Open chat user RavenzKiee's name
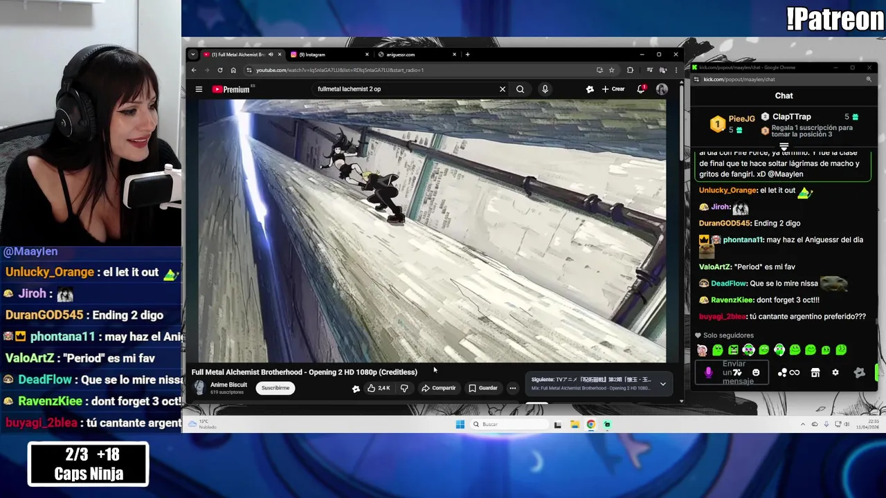 coord(732,299)
